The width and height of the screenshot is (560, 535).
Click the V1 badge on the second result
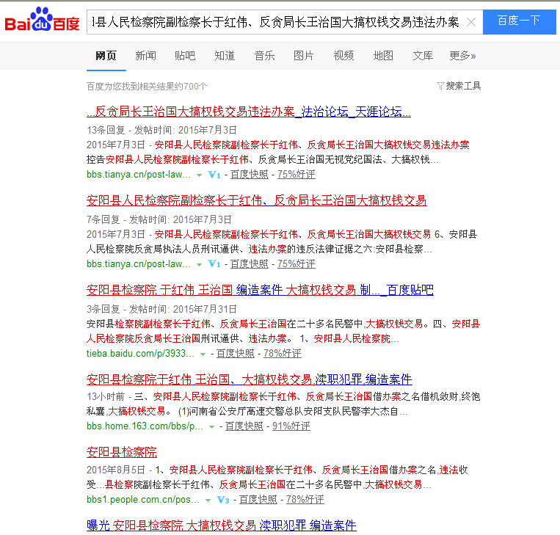214,263
